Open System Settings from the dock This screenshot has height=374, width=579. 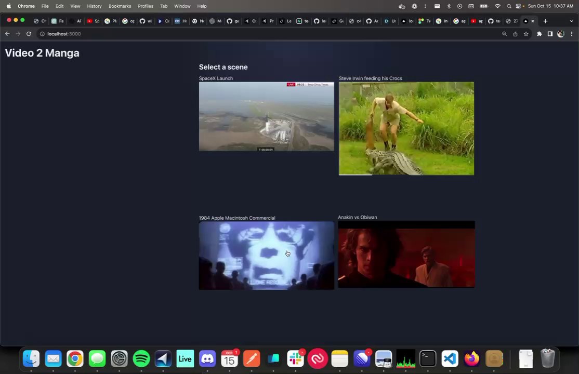(x=119, y=358)
